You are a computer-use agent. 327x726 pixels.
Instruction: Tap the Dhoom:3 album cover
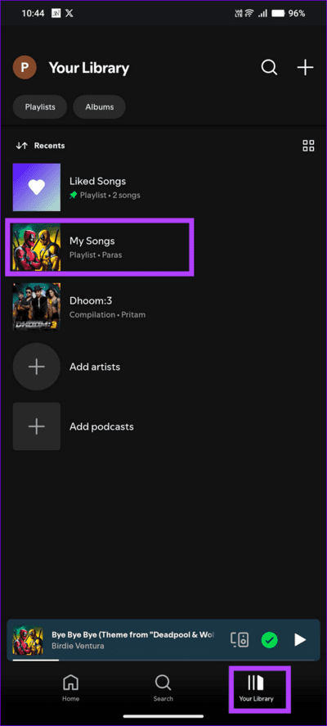[37, 307]
